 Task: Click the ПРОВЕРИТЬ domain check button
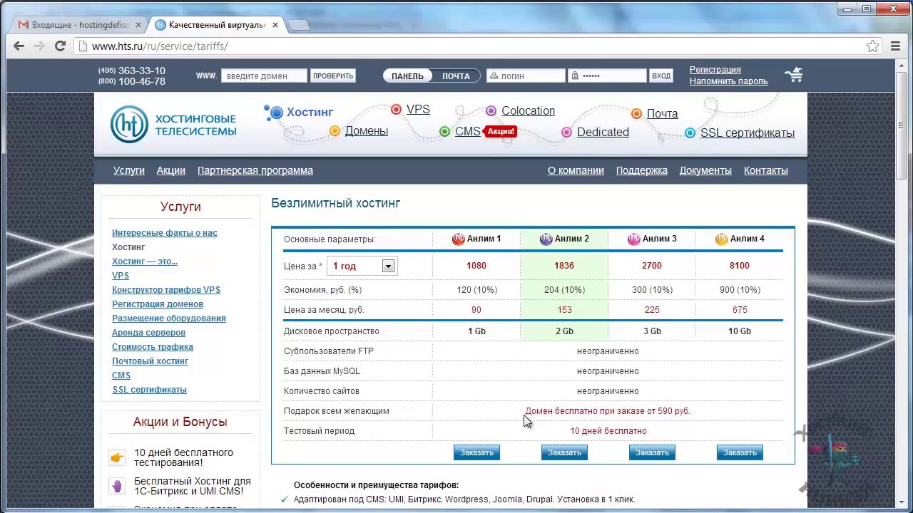tap(333, 76)
